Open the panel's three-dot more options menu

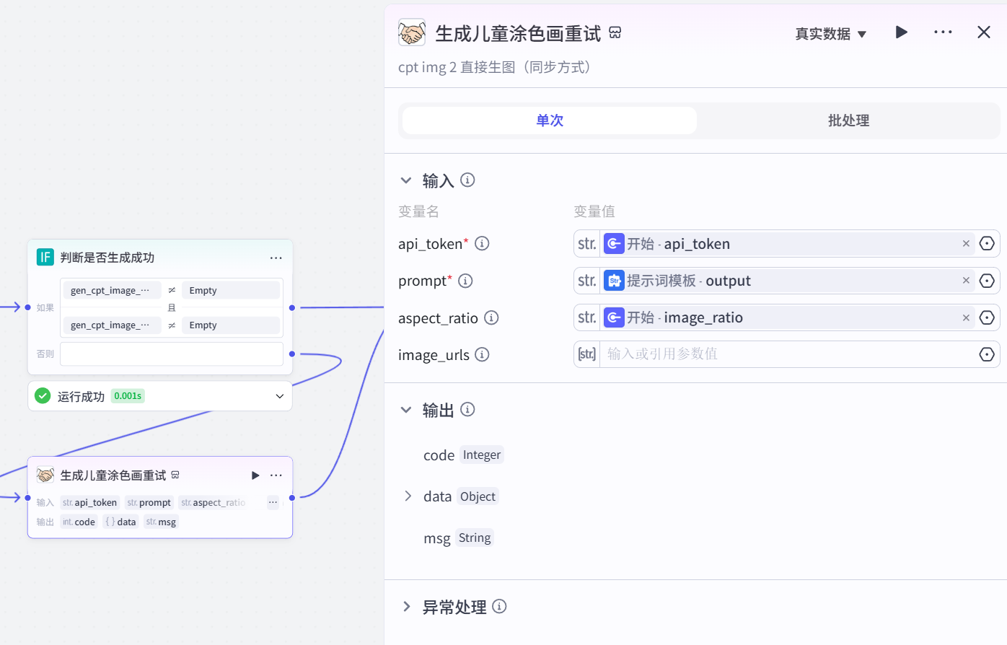(x=943, y=32)
